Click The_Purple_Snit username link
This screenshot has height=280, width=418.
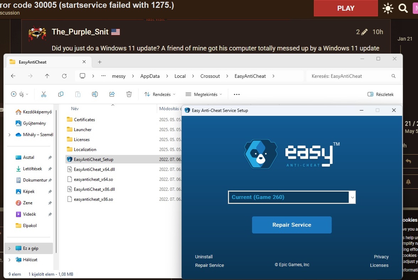pos(80,32)
